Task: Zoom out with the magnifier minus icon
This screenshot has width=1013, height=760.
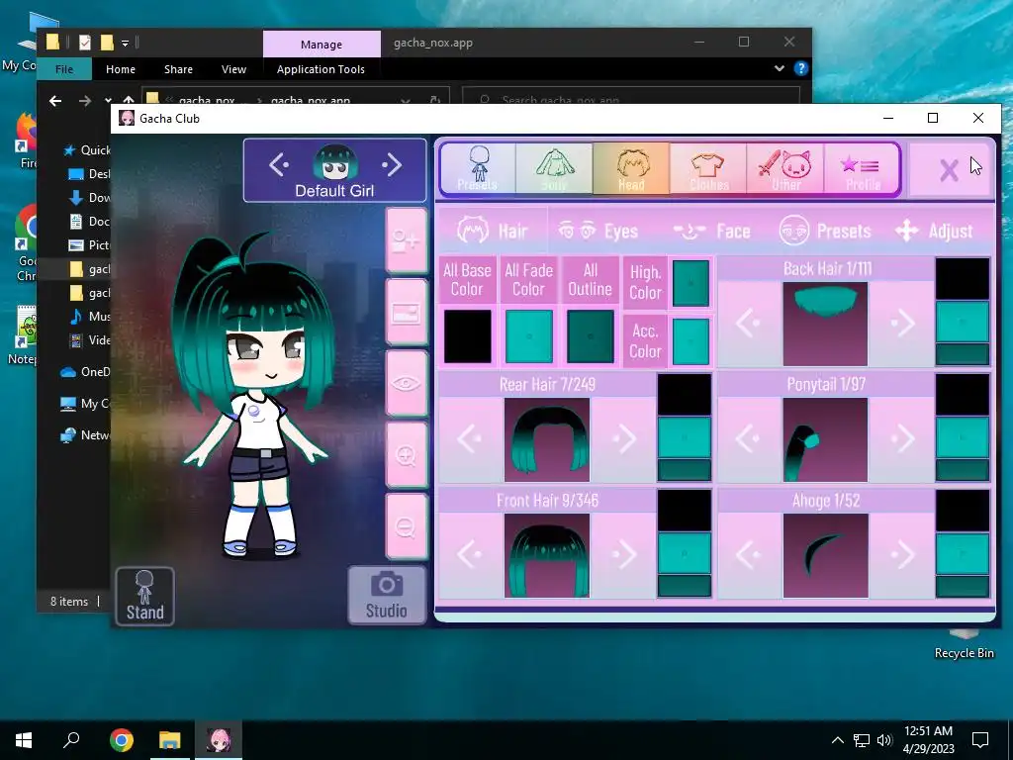Action: point(406,526)
